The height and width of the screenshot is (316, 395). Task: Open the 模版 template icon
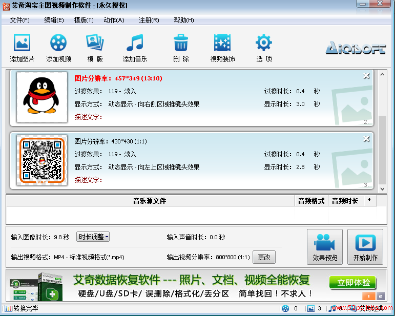point(95,43)
